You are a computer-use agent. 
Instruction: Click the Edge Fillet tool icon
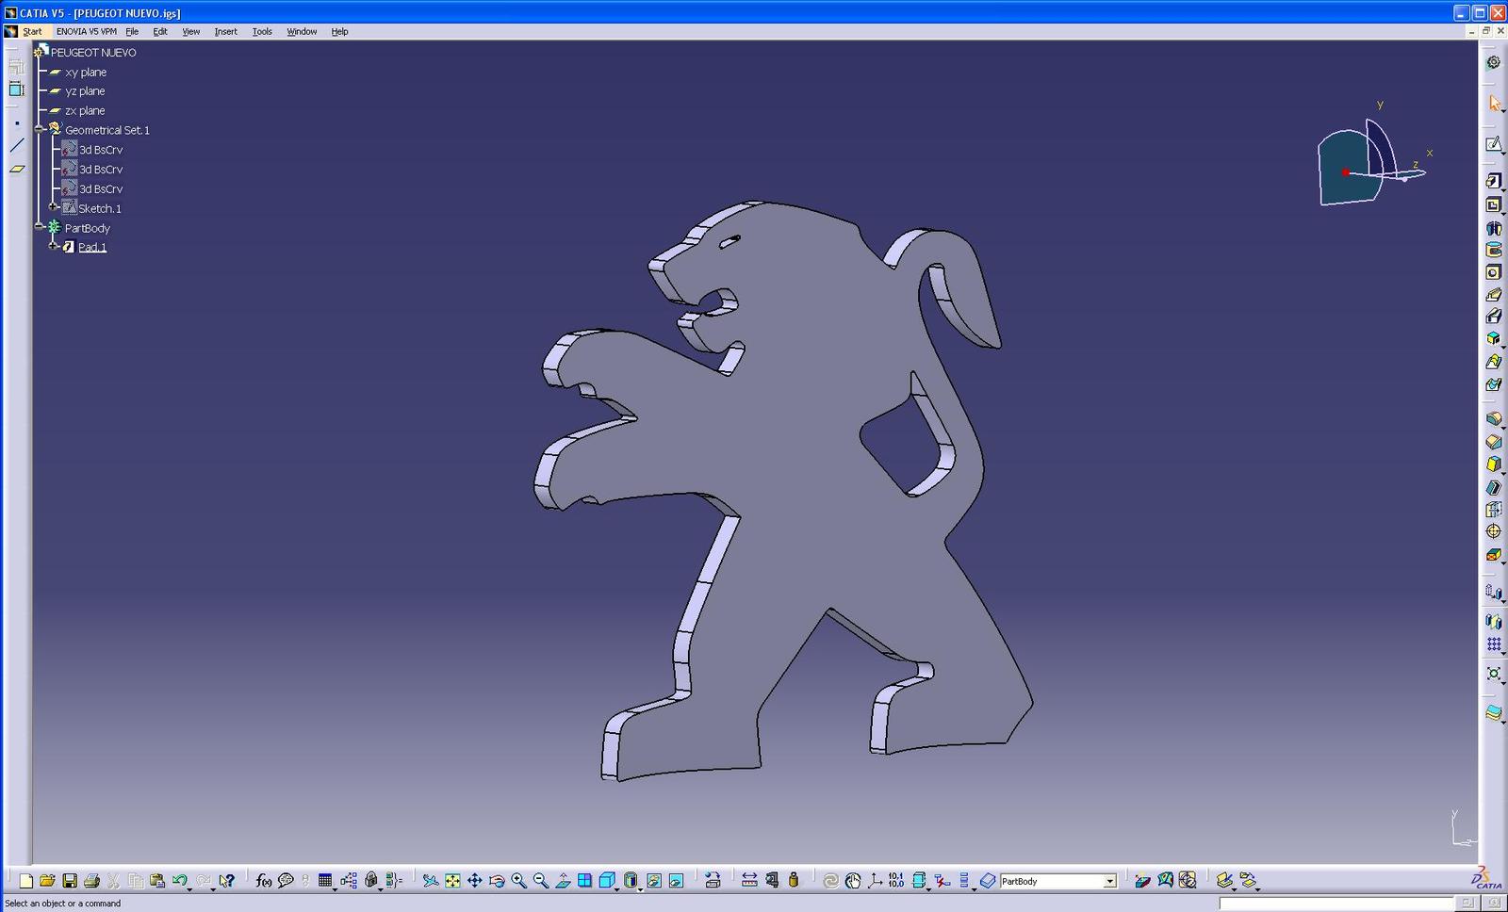[1494, 418]
